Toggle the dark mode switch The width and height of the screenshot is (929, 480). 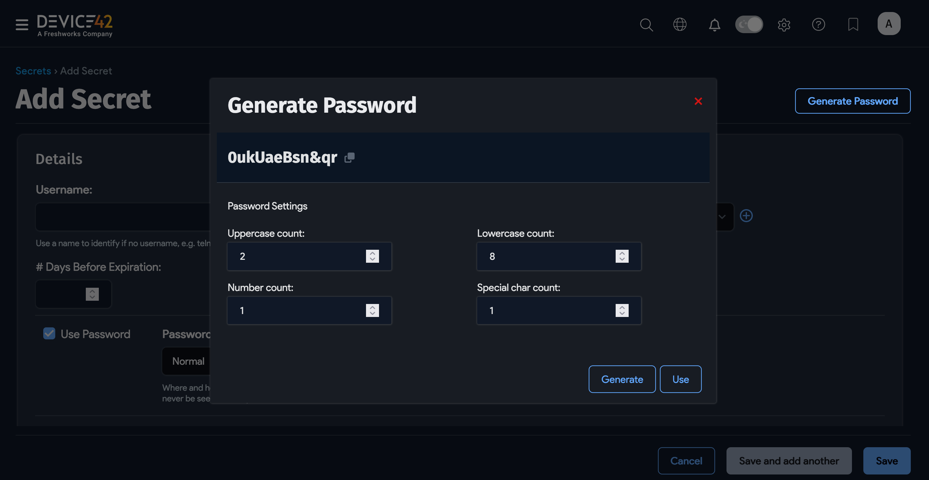749,24
